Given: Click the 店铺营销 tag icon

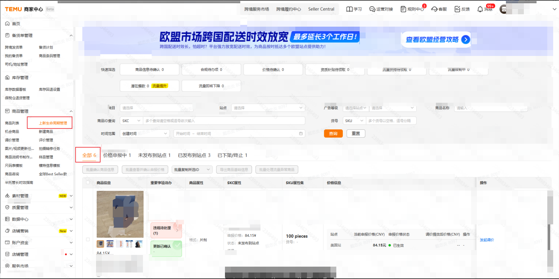Looking at the screenshot, I should pyautogui.click(x=7, y=231).
